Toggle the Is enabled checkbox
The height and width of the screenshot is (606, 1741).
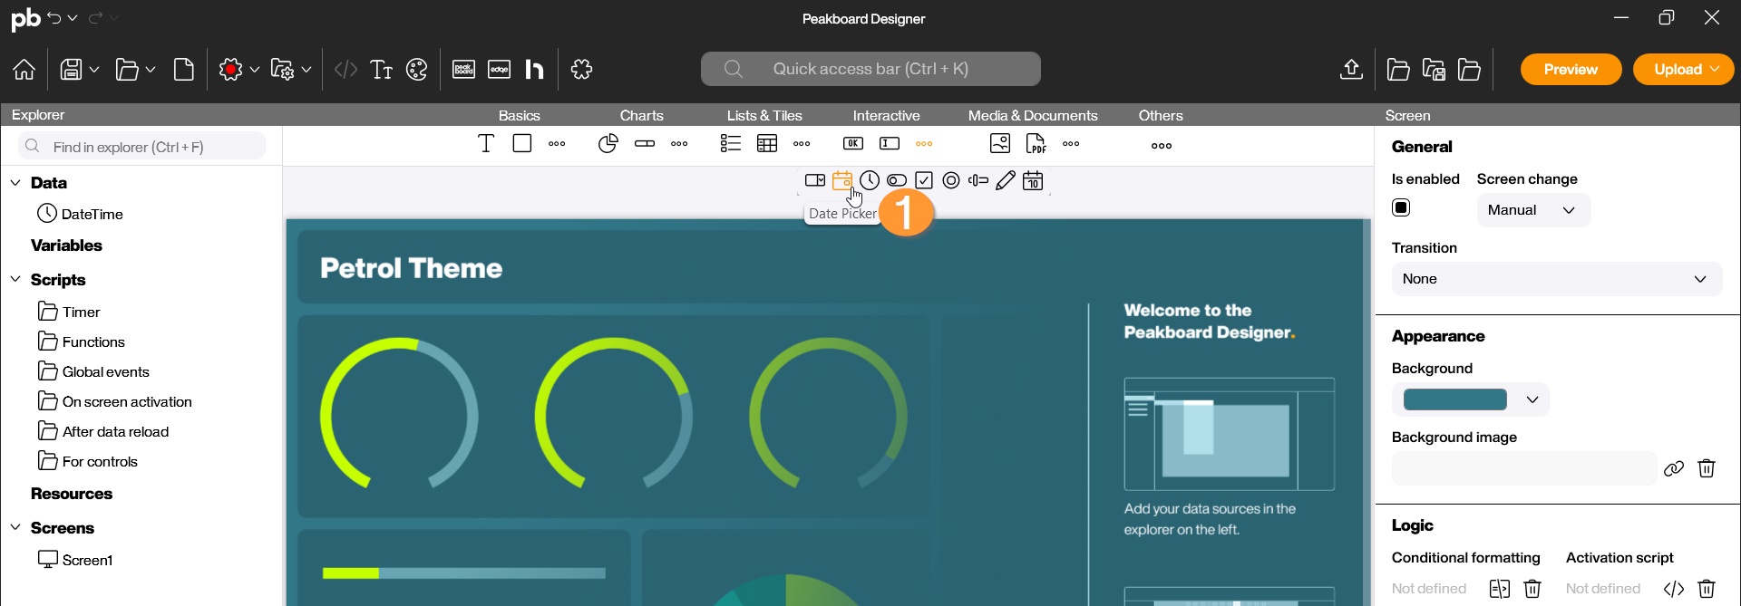[x=1401, y=208]
